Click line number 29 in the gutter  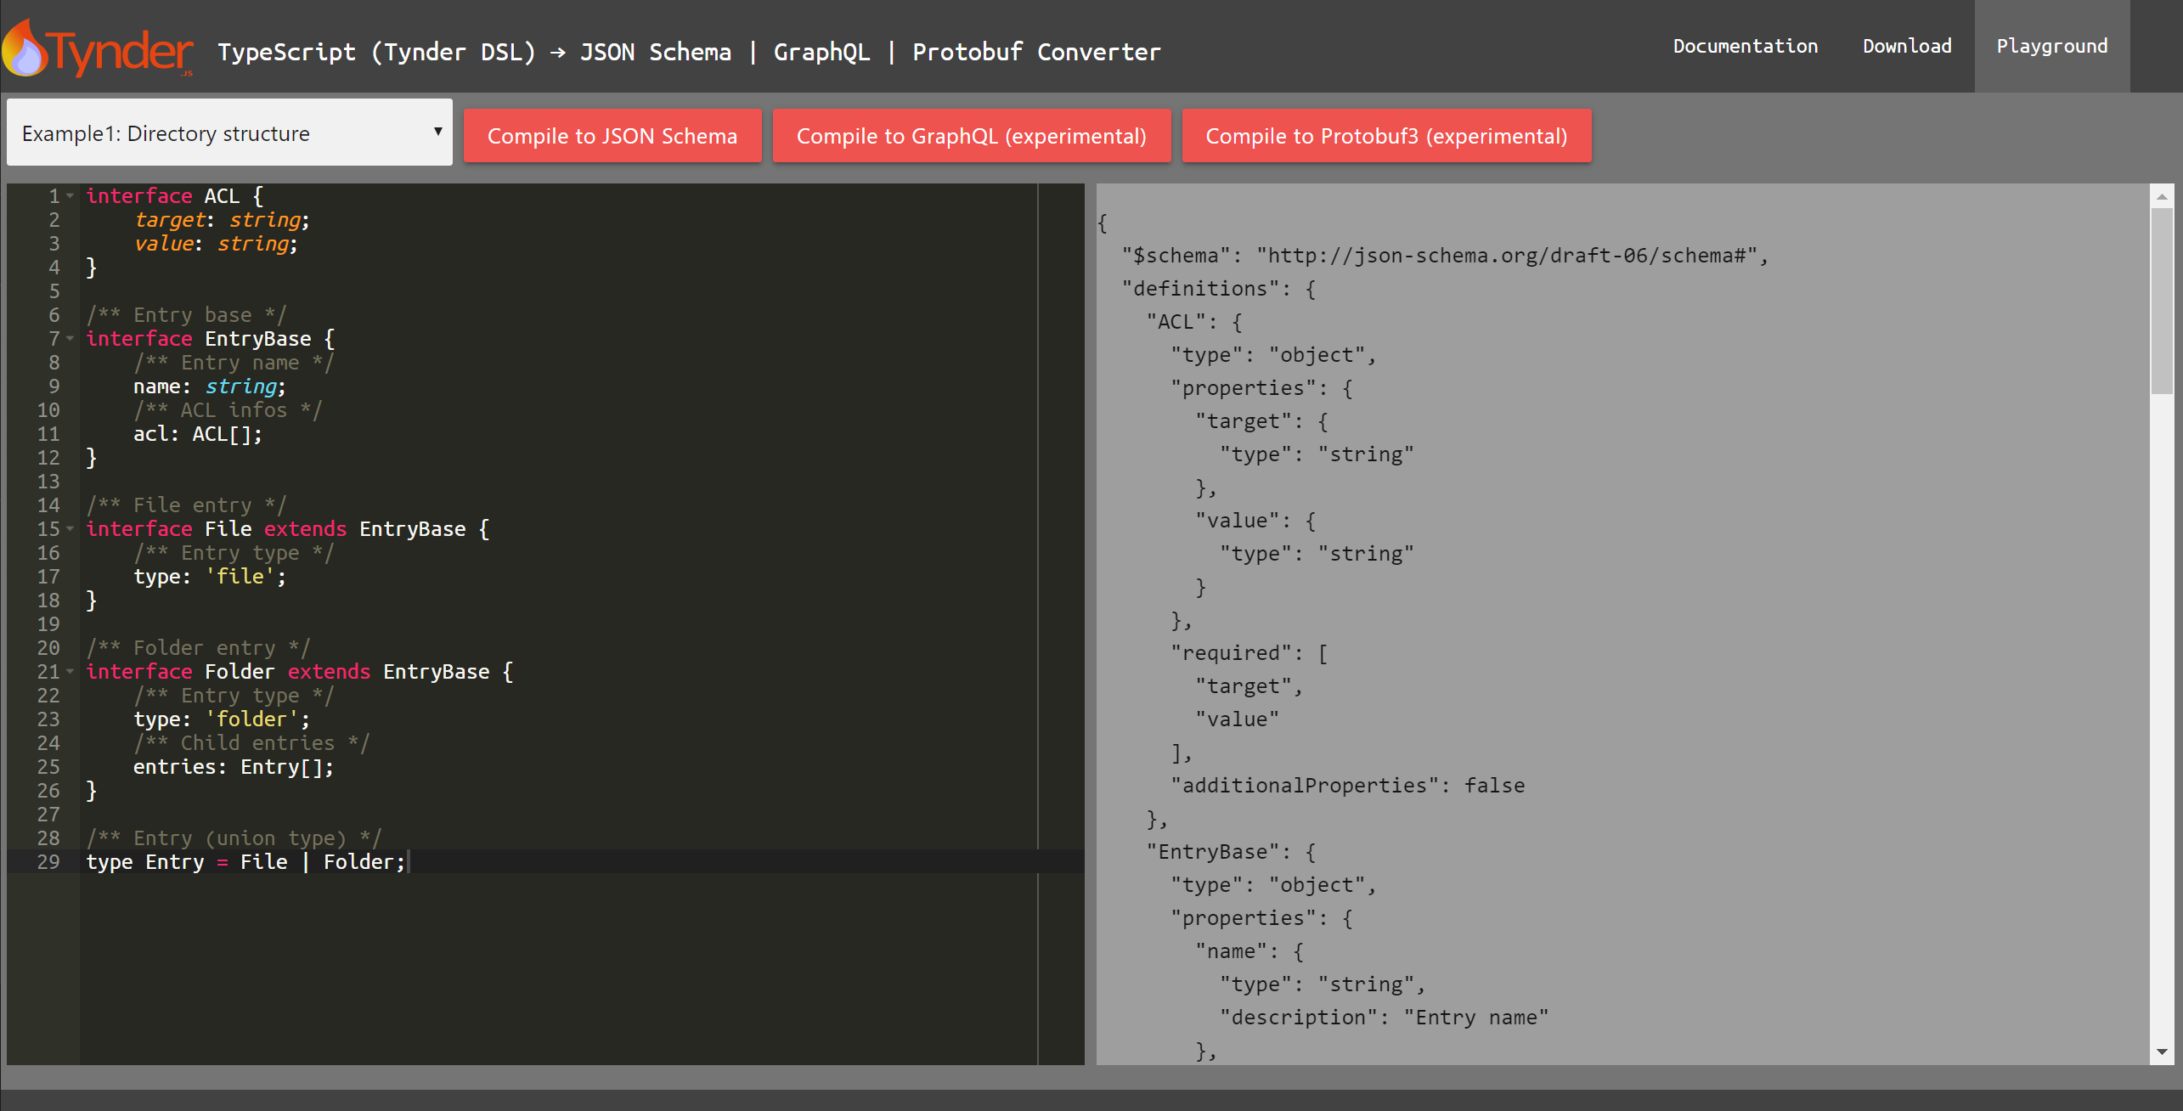pyautogui.click(x=48, y=862)
